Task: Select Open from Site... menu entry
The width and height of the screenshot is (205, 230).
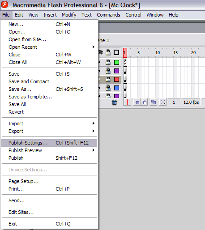Action: tap(49, 39)
